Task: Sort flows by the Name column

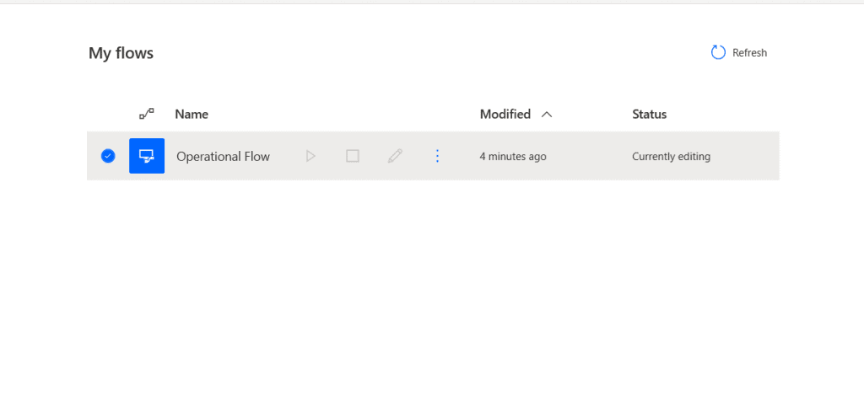Action: click(x=192, y=114)
